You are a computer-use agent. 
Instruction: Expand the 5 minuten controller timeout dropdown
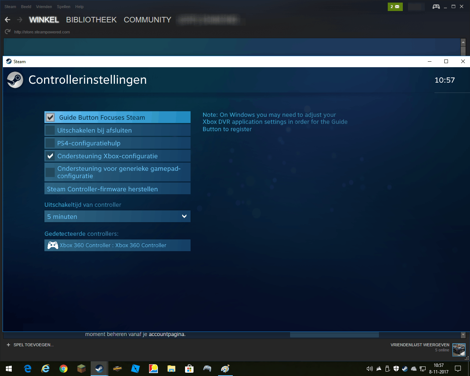pos(117,217)
